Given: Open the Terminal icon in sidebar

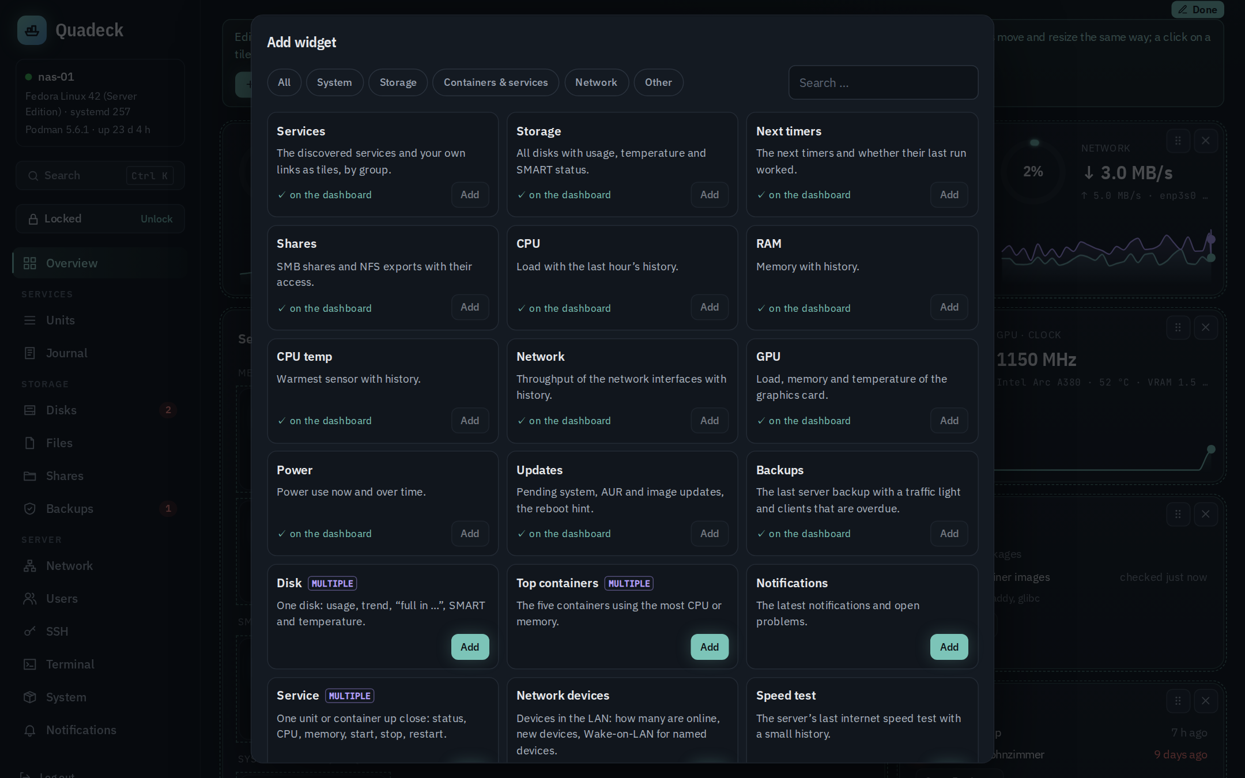Looking at the screenshot, I should [30, 664].
